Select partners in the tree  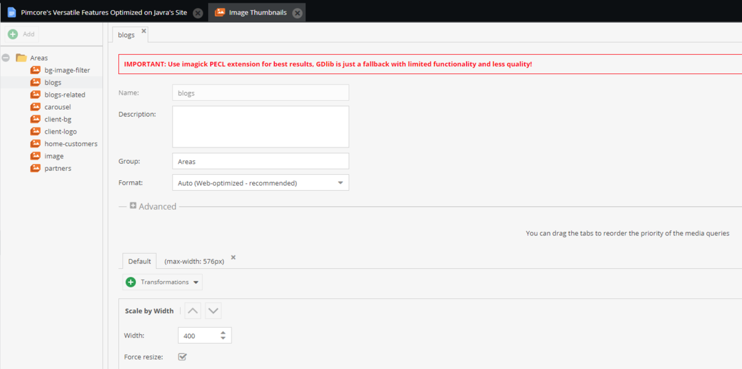pos(58,168)
